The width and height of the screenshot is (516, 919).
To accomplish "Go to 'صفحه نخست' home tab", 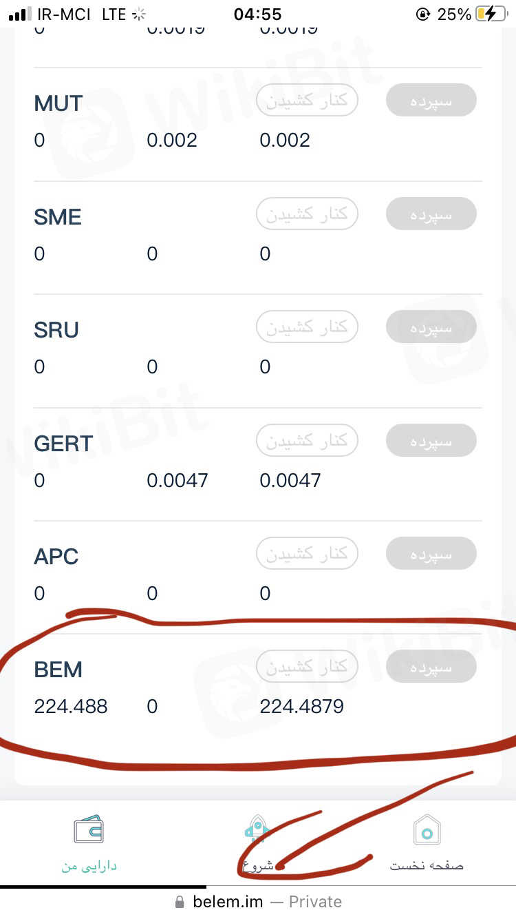I will coord(427,865).
